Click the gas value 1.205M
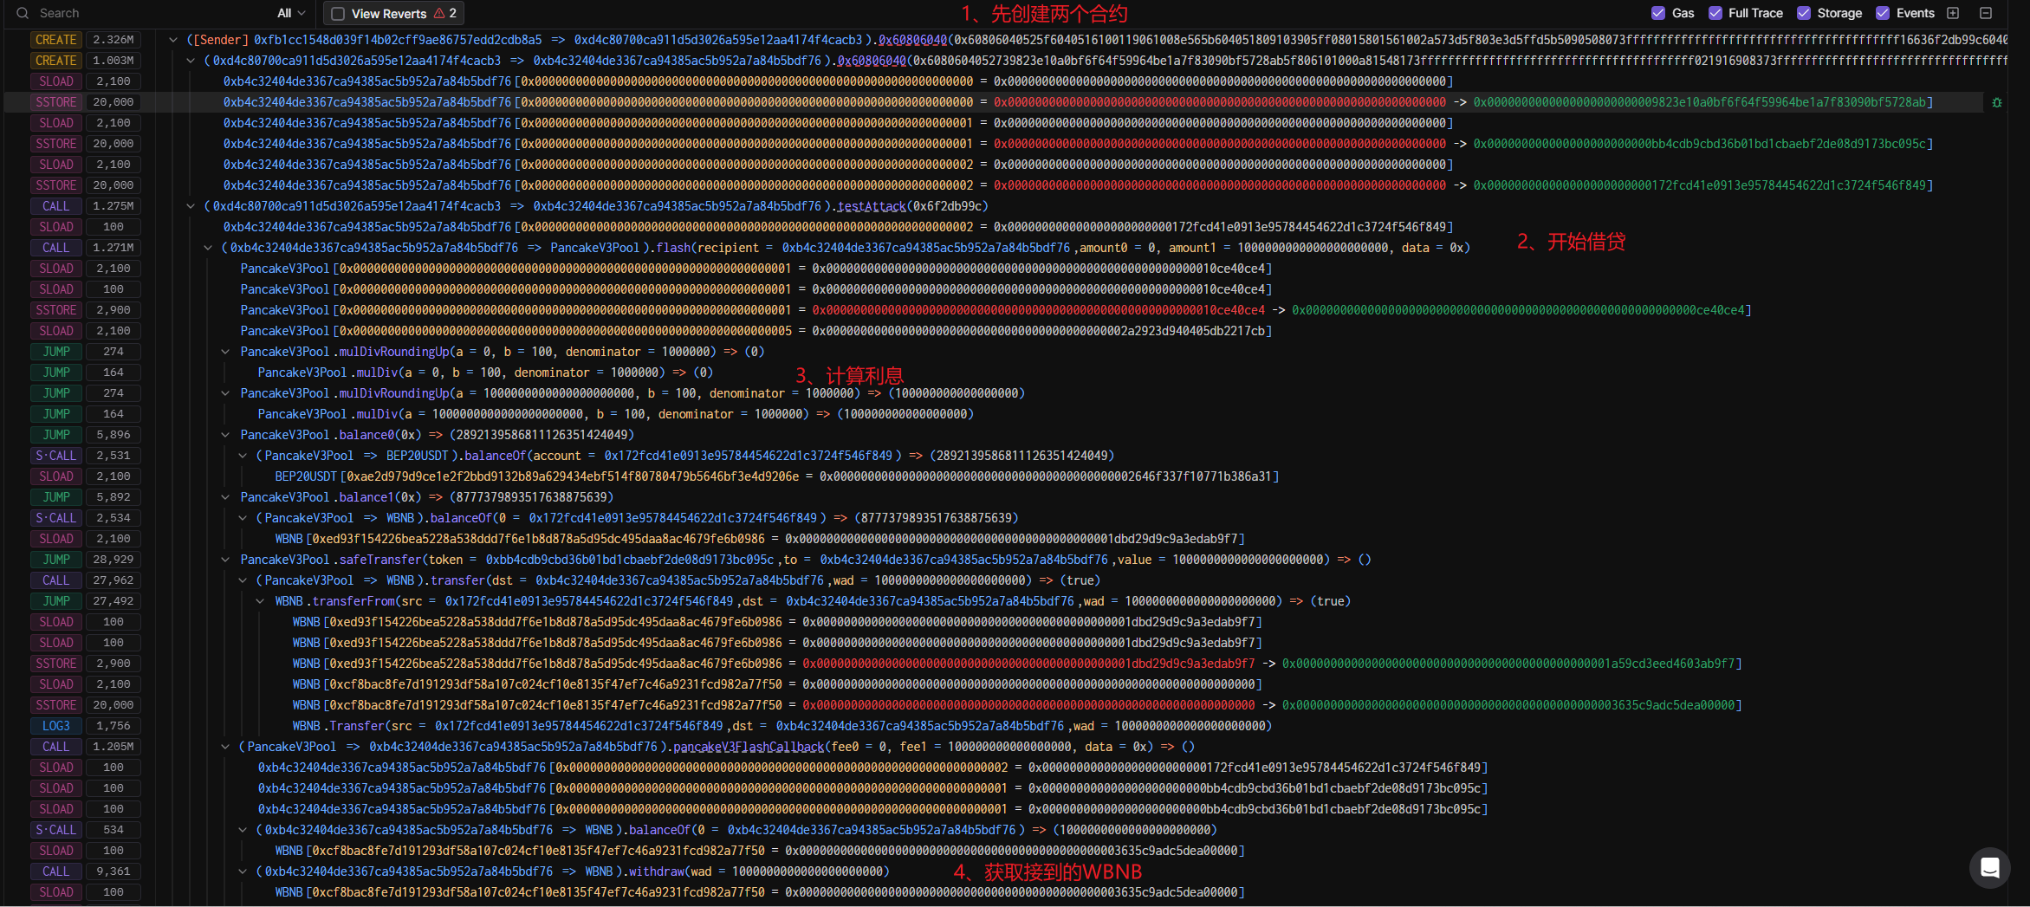This screenshot has height=907, width=2030. (x=113, y=747)
